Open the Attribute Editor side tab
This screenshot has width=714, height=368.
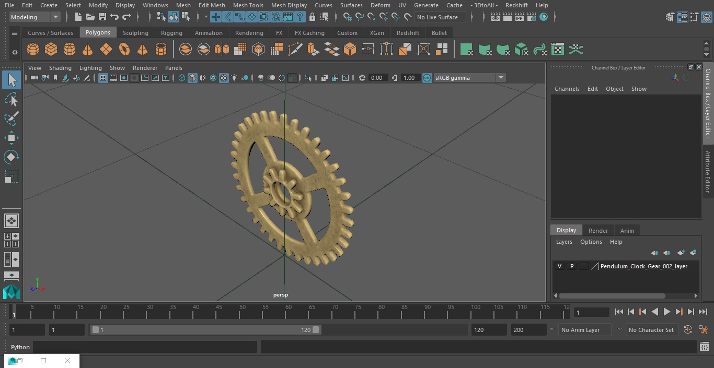click(x=708, y=172)
